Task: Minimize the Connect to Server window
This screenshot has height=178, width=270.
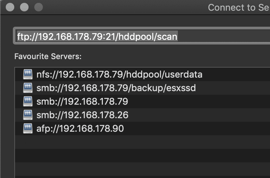Action: point(24,7)
